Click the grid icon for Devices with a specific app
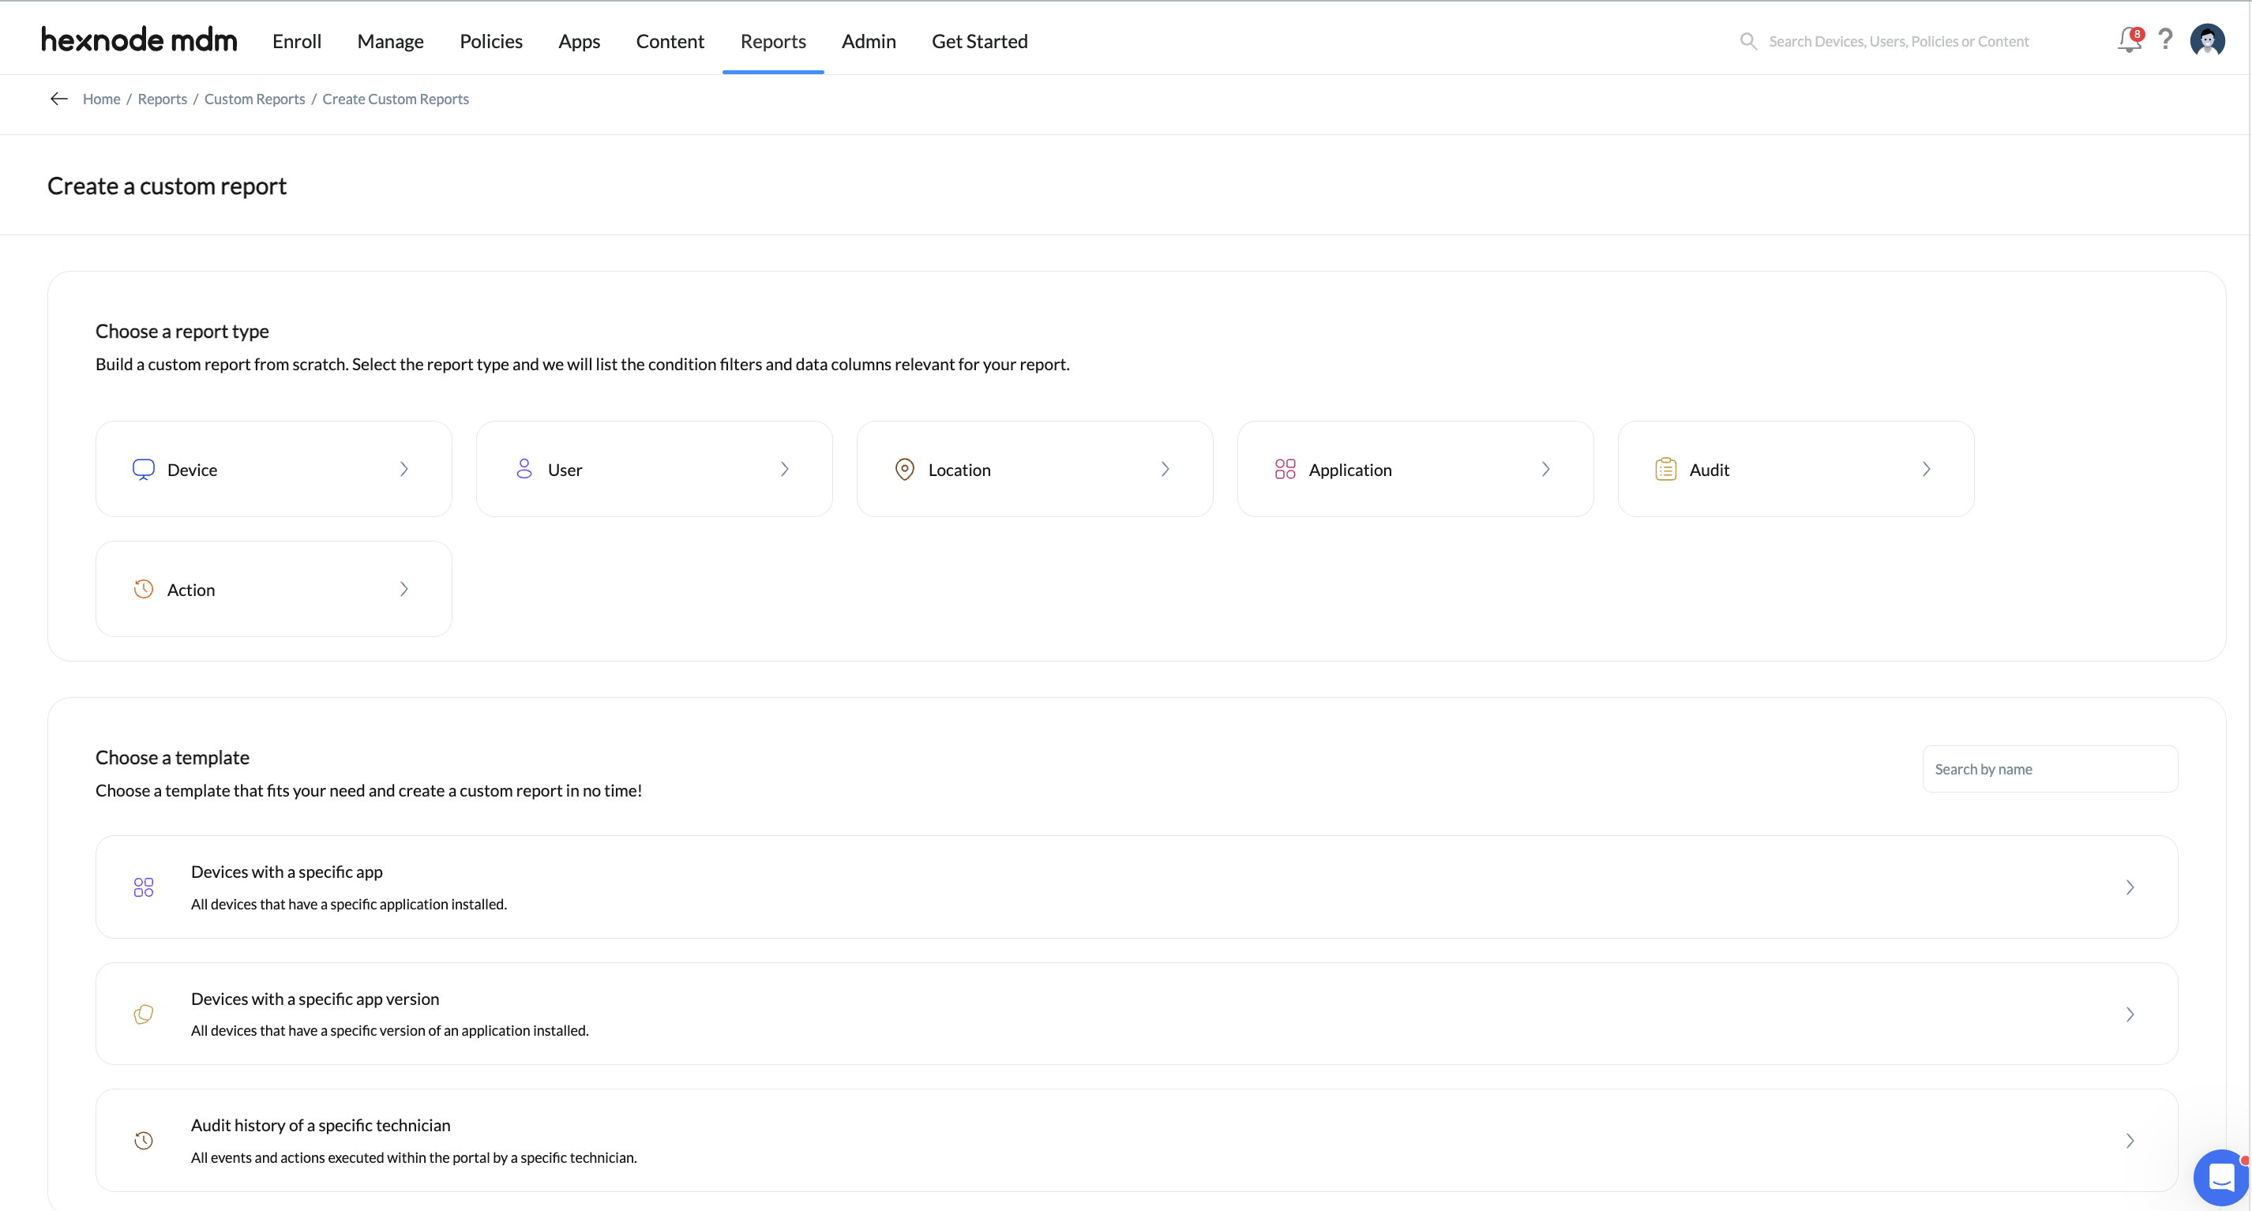 click(144, 887)
